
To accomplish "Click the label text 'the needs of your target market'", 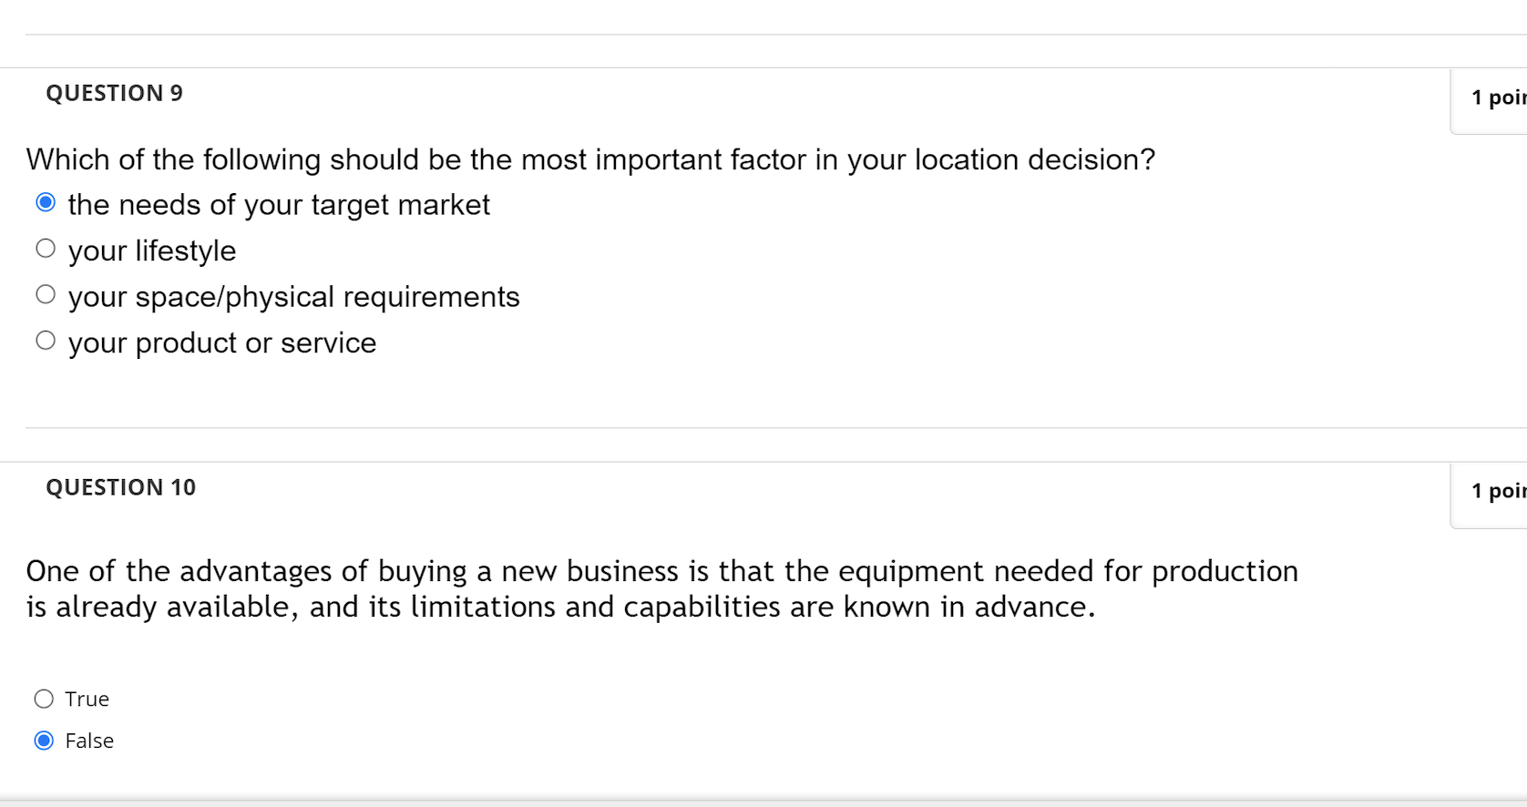I will (x=278, y=205).
